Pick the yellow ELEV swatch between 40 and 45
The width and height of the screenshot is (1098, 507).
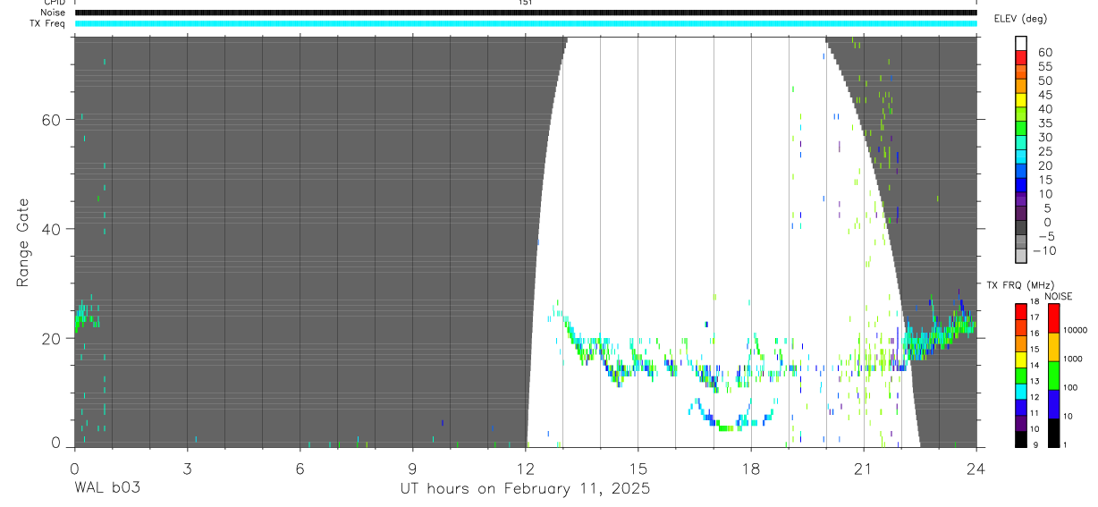[1021, 101]
